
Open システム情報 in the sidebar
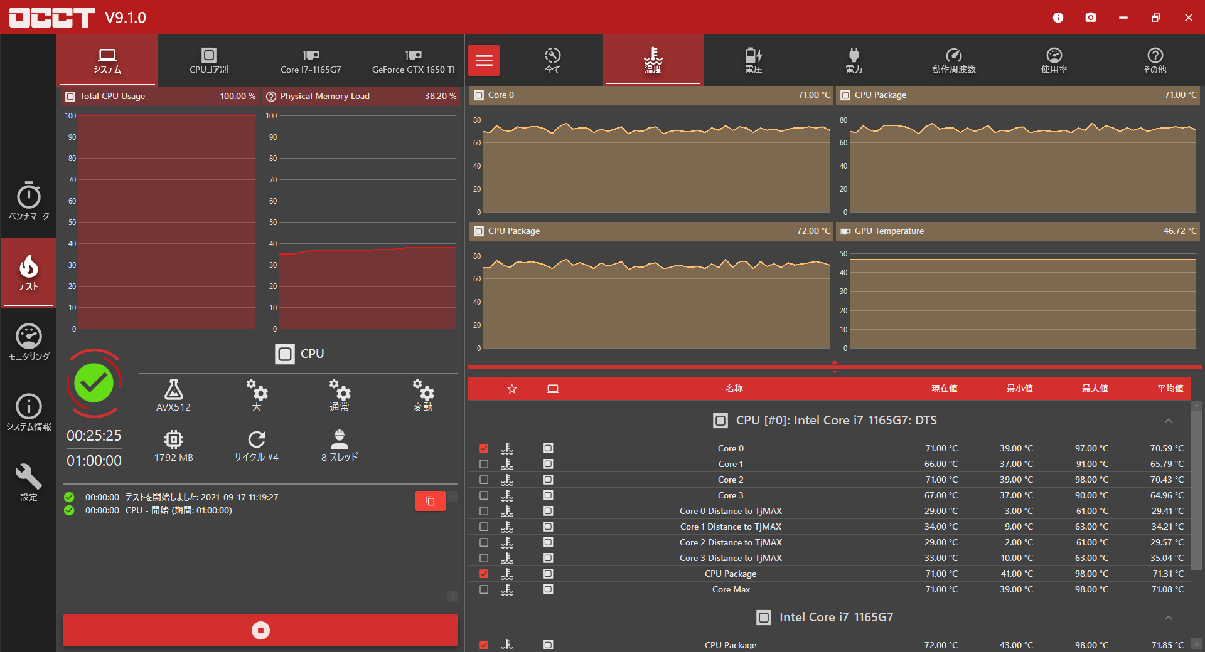tap(29, 412)
